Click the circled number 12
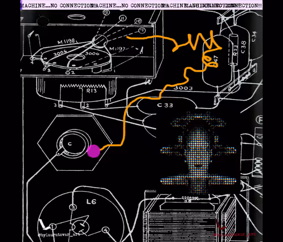 click(106, 12)
